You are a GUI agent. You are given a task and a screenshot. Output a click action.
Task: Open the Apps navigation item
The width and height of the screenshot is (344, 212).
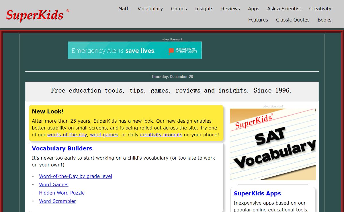tap(253, 9)
